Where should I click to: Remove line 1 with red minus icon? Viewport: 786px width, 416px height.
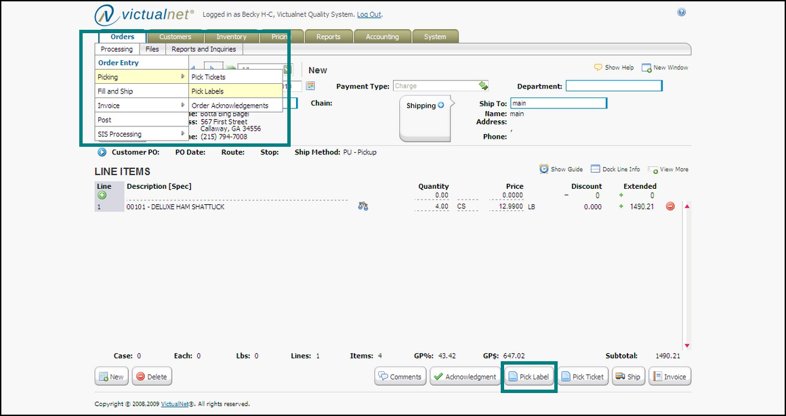pos(670,206)
